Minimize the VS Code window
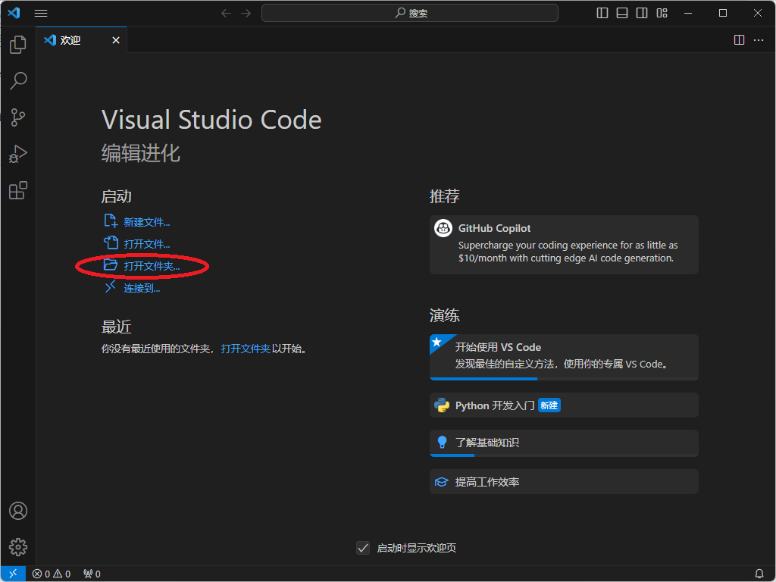This screenshot has height=582, width=776. tap(688, 14)
